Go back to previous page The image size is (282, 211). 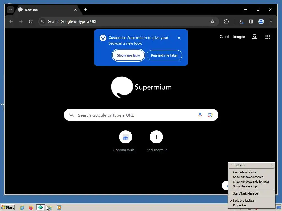(x=11, y=21)
